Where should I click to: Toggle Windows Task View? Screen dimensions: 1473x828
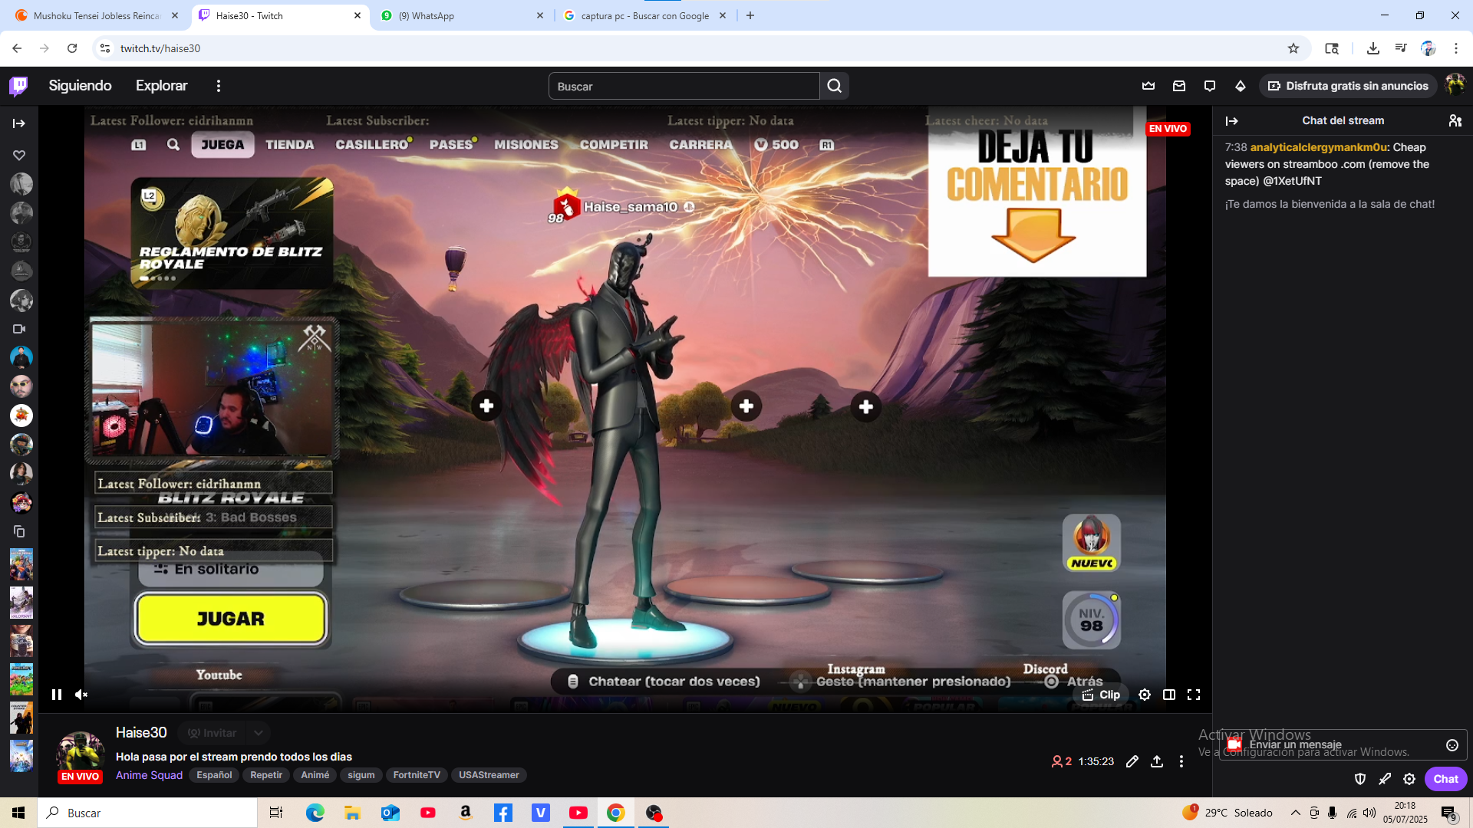(276, 813)
